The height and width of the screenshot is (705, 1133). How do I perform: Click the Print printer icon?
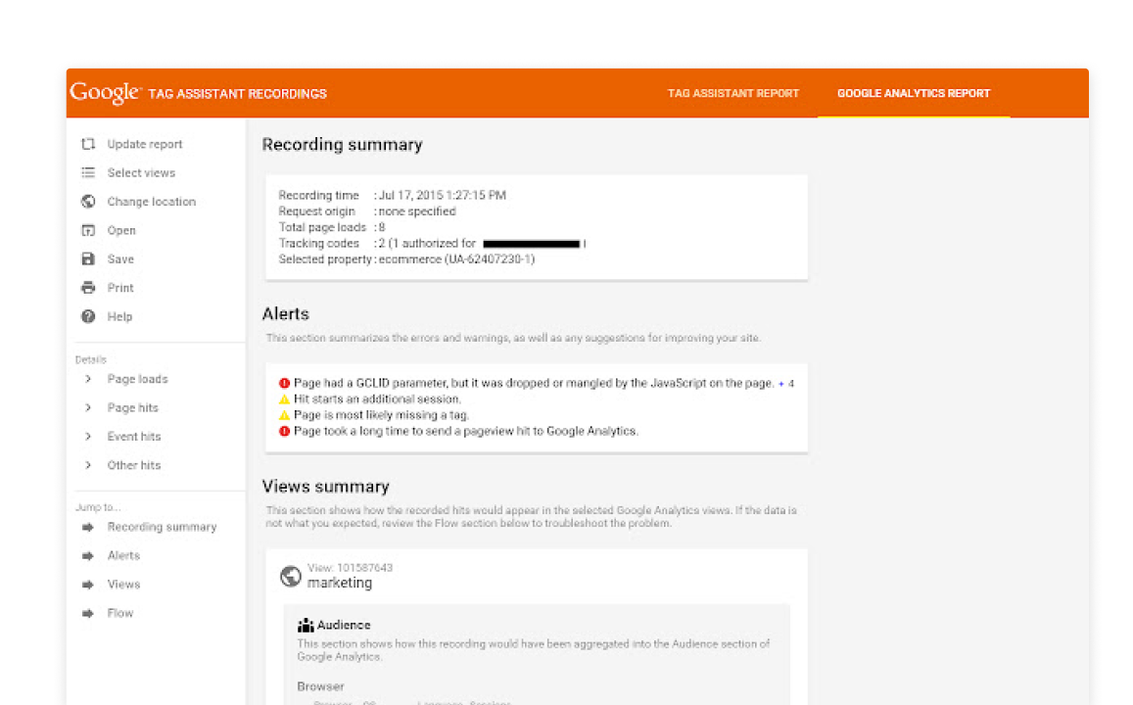pos(88,288)
